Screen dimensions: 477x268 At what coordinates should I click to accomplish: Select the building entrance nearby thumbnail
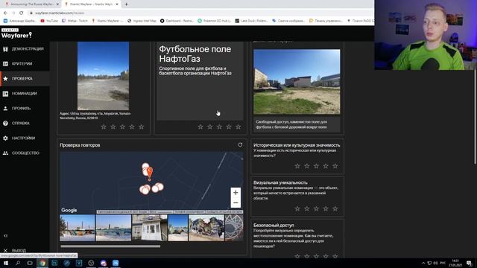(150, 228)
